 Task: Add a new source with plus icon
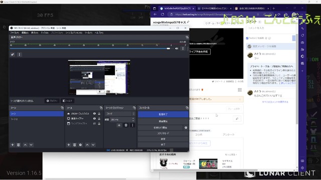pos(69,144)
